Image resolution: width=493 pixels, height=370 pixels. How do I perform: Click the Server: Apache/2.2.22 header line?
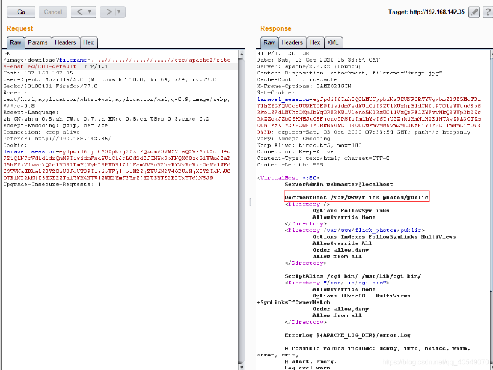click(x=309, y=66)
